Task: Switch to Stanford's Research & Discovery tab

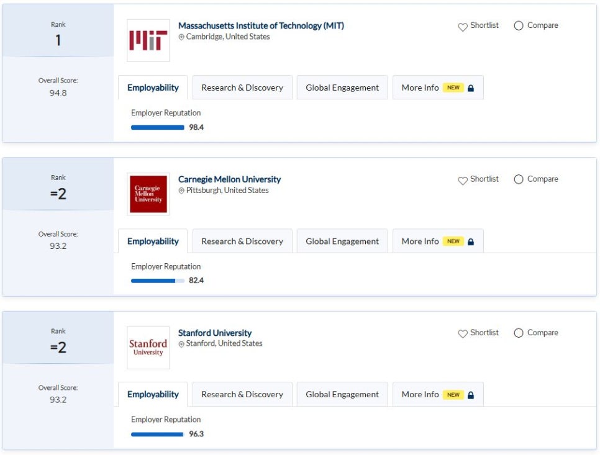Action: (242, 394)
